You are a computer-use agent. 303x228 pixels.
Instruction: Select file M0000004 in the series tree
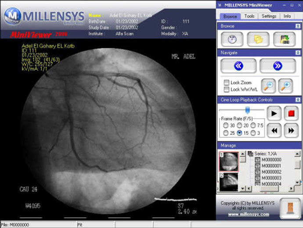coord(271,184)
